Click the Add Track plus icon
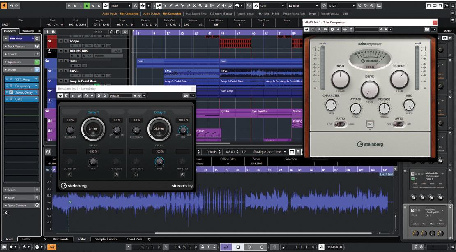Screen dimensions: 456x252 tap(48, 32)
